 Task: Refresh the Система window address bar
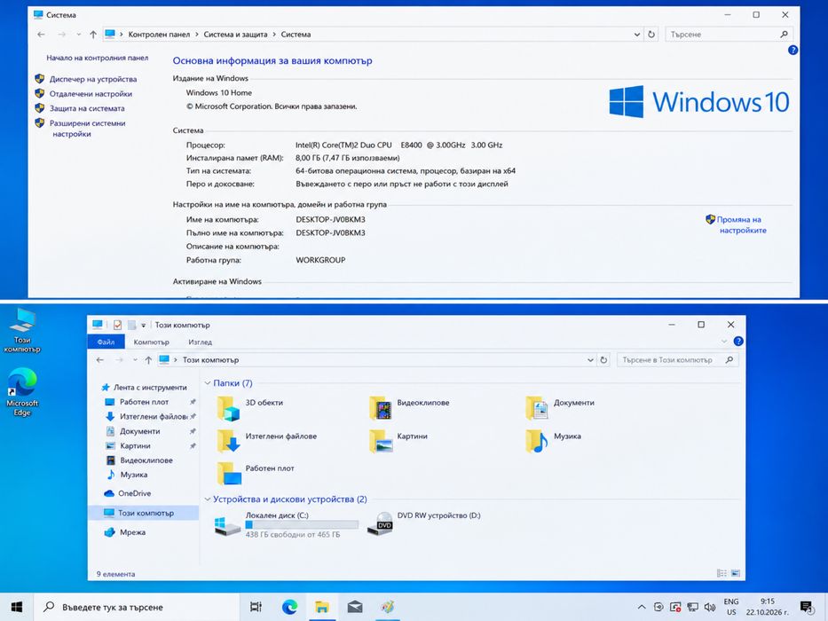(651, 35)
